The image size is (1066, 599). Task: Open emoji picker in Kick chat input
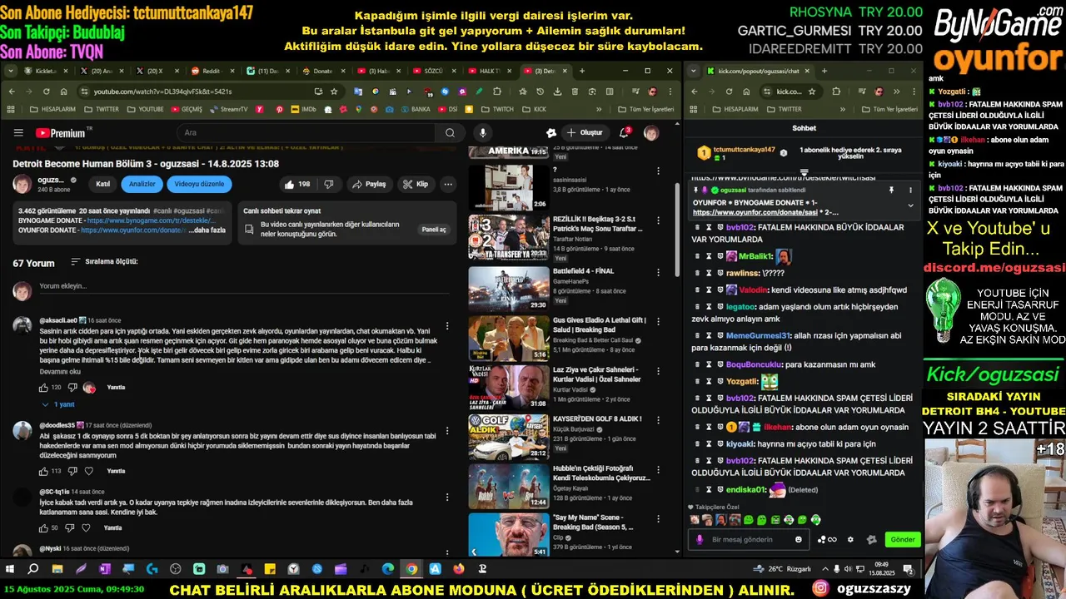click(799, 539)
